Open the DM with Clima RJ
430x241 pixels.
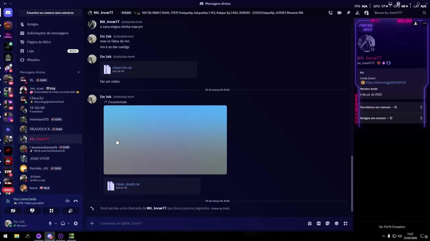50,99
